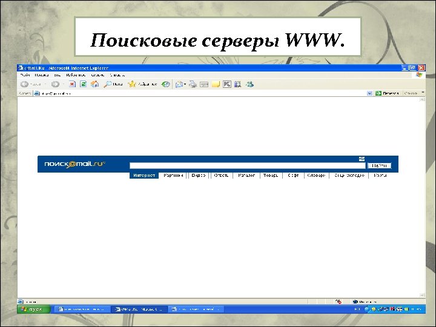Select the Товары search tab
Image resolution: width=436 pixels, height=327 pixels.
click(x=271, y=176)
